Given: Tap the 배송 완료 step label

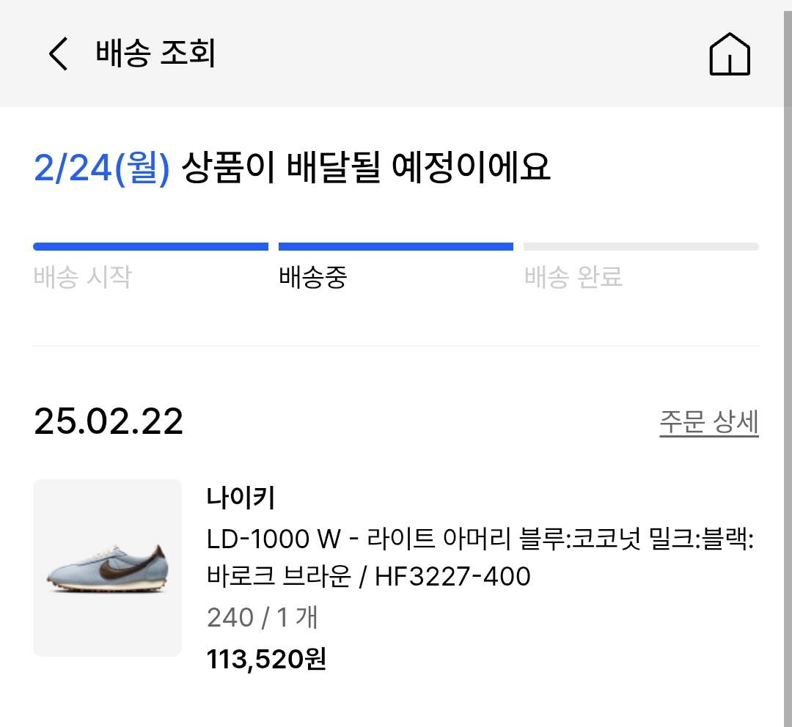Looking at the screenshot, I should pos(573,277).
